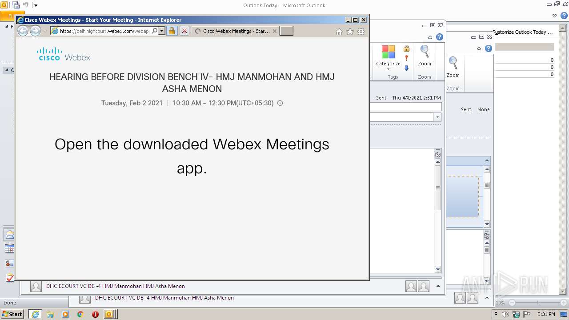Viewport: 569px width, 320px height.
Task: Open help in the front message window
Action: point(440,37)
